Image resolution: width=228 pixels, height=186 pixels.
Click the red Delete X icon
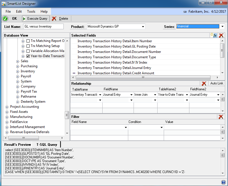54,19
